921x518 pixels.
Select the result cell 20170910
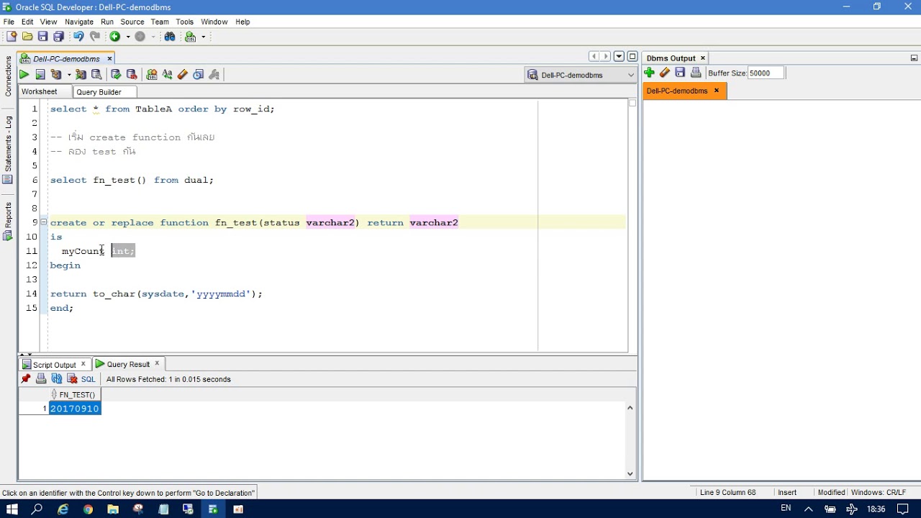[x=75, y=409]
